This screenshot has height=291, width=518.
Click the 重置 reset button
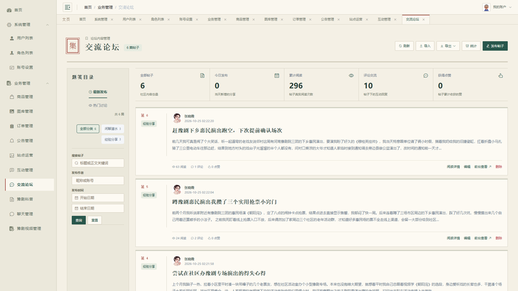[x=95, y=220]
